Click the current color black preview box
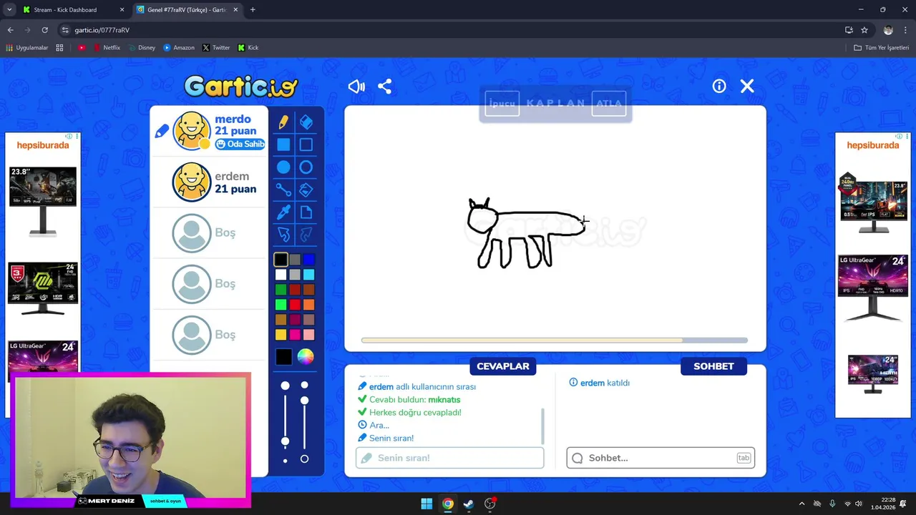Image resolution: width=916 pixels, height=515 pixels. [x=283, y=357]
